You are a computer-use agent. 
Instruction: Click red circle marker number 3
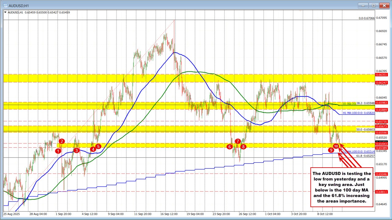76,150
